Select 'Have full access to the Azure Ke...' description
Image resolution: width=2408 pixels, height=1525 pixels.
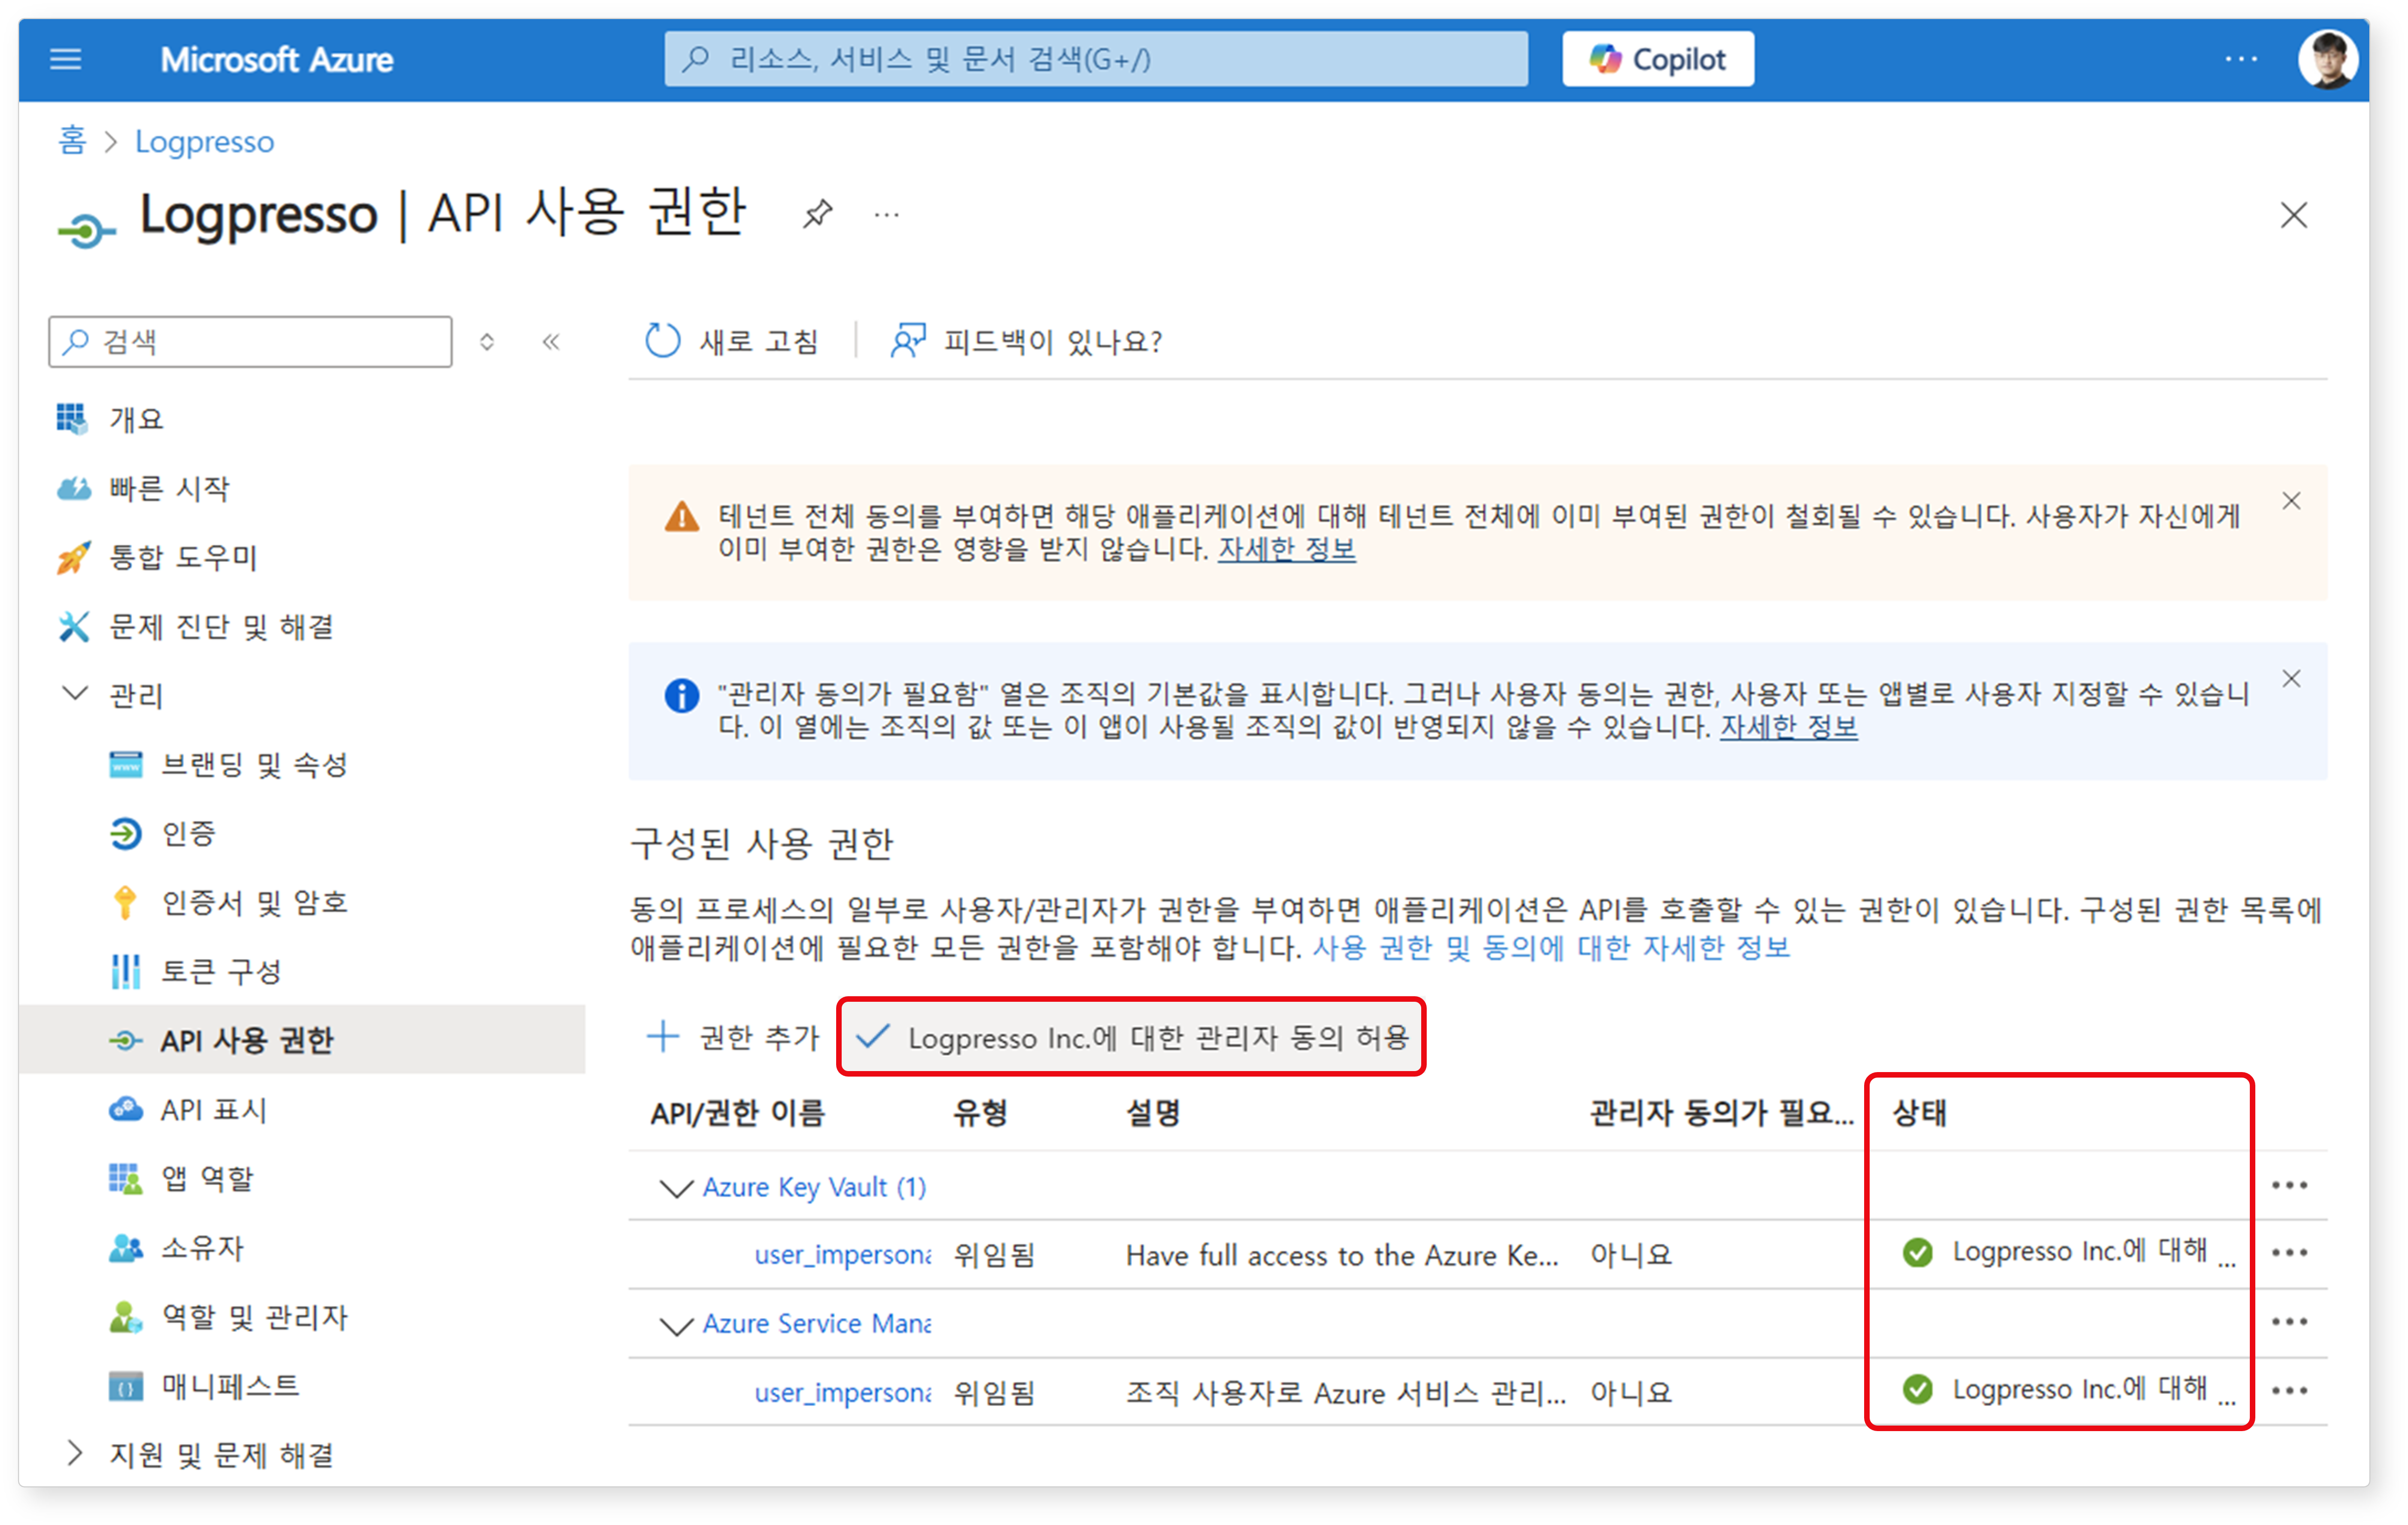[x=1342, y=1255]
